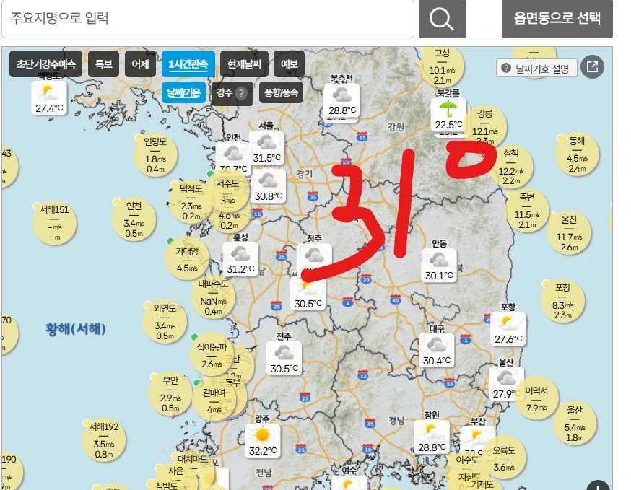Click the 30.5°C reading under 전주
Image resolution: width=631 pixels, height=490 pixels.
284,369
